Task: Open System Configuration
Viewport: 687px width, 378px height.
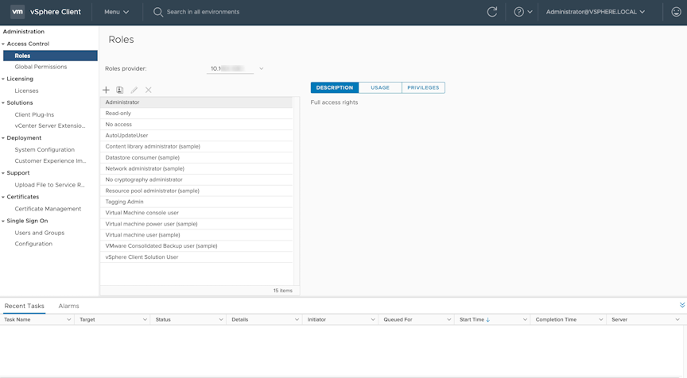Action: [45, 149]
